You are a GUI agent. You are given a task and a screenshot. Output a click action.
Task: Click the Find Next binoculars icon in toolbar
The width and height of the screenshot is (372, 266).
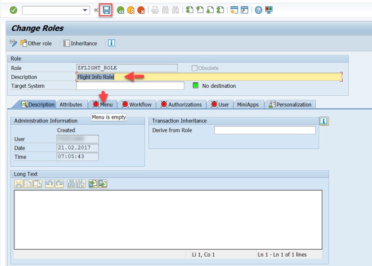point(176,10)
